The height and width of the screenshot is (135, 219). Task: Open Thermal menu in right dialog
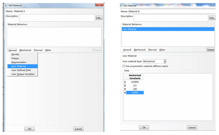point(153,50)
